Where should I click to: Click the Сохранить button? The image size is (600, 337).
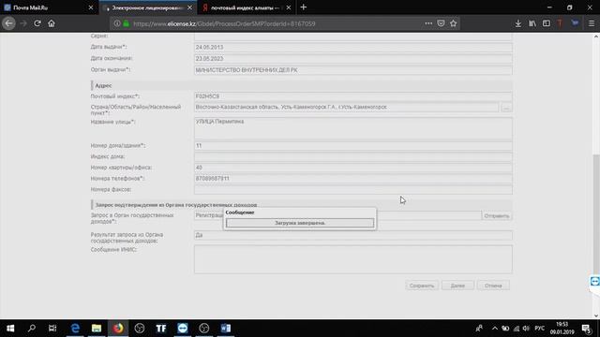(422, 286)
